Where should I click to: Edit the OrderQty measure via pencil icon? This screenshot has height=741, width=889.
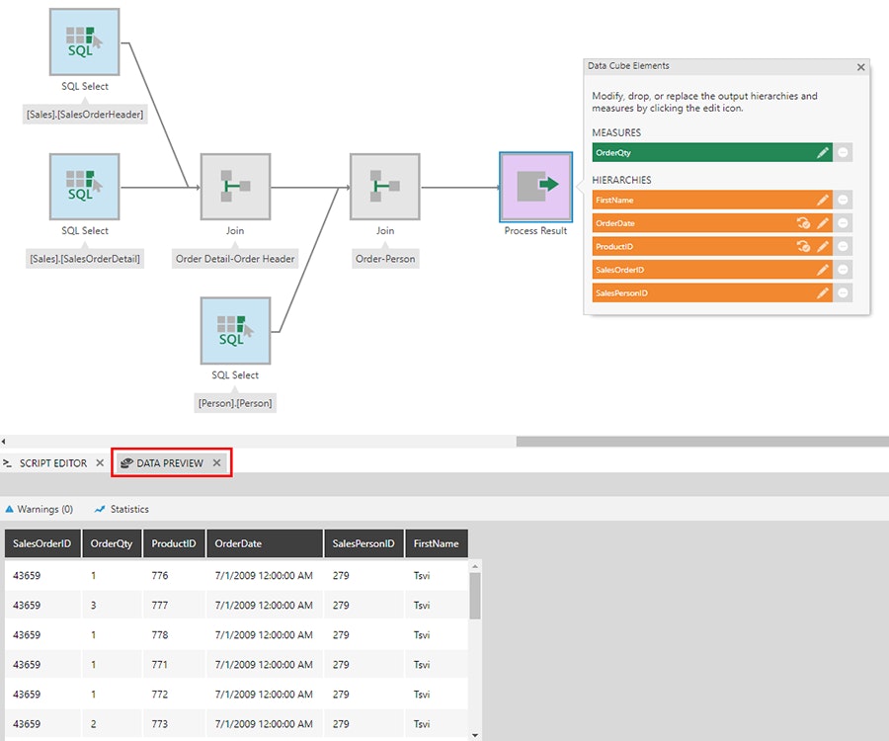822,152
